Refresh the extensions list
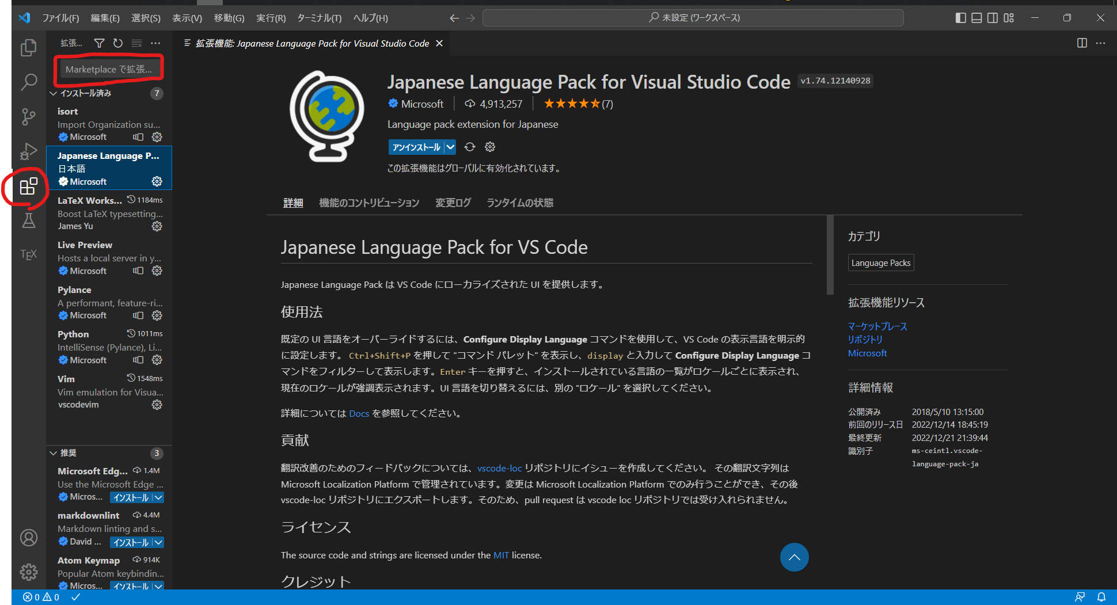The image size is (1117, 605). [x=118, y=43]
